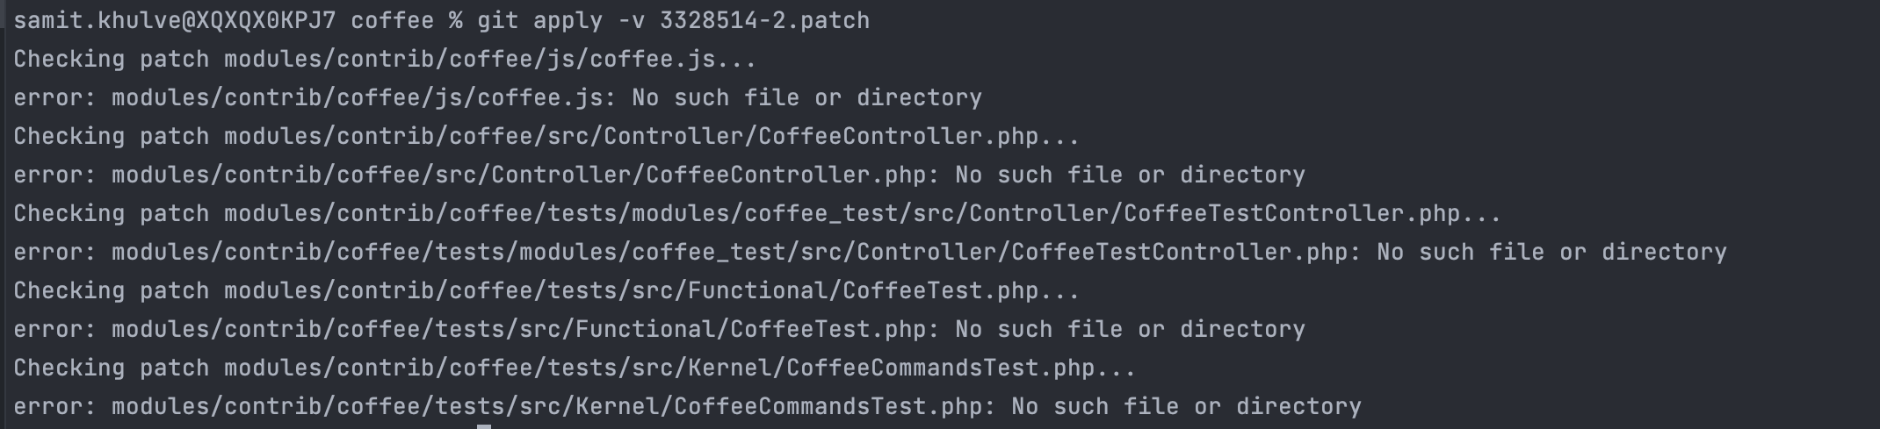
Task: Click the "coffee" directory name in prompt
Action: point(393,20)
